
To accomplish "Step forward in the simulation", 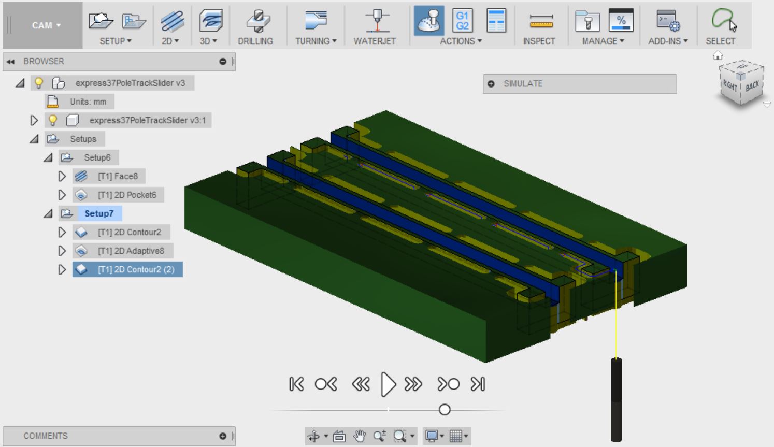I will pyautogui.click(x=413, y=384).
